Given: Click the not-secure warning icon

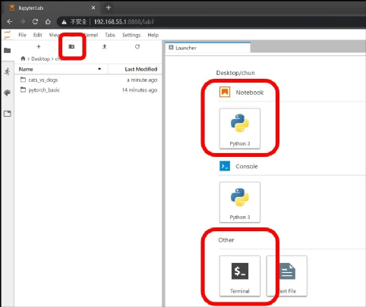Looking at the screenshot, I should 65,22.
